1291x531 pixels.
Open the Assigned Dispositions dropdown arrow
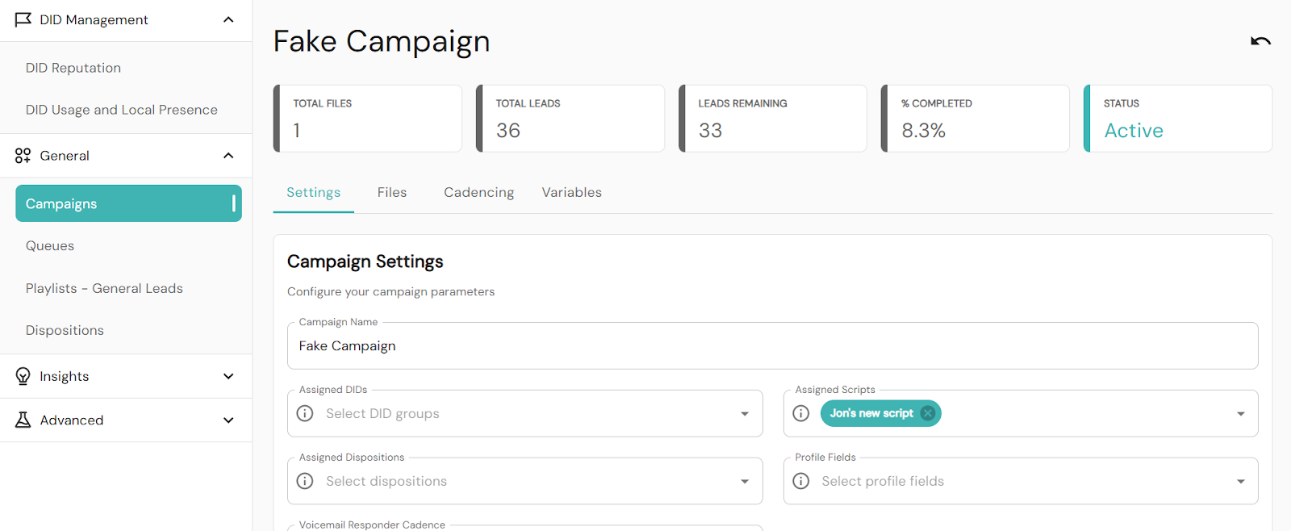click(745, 482)
